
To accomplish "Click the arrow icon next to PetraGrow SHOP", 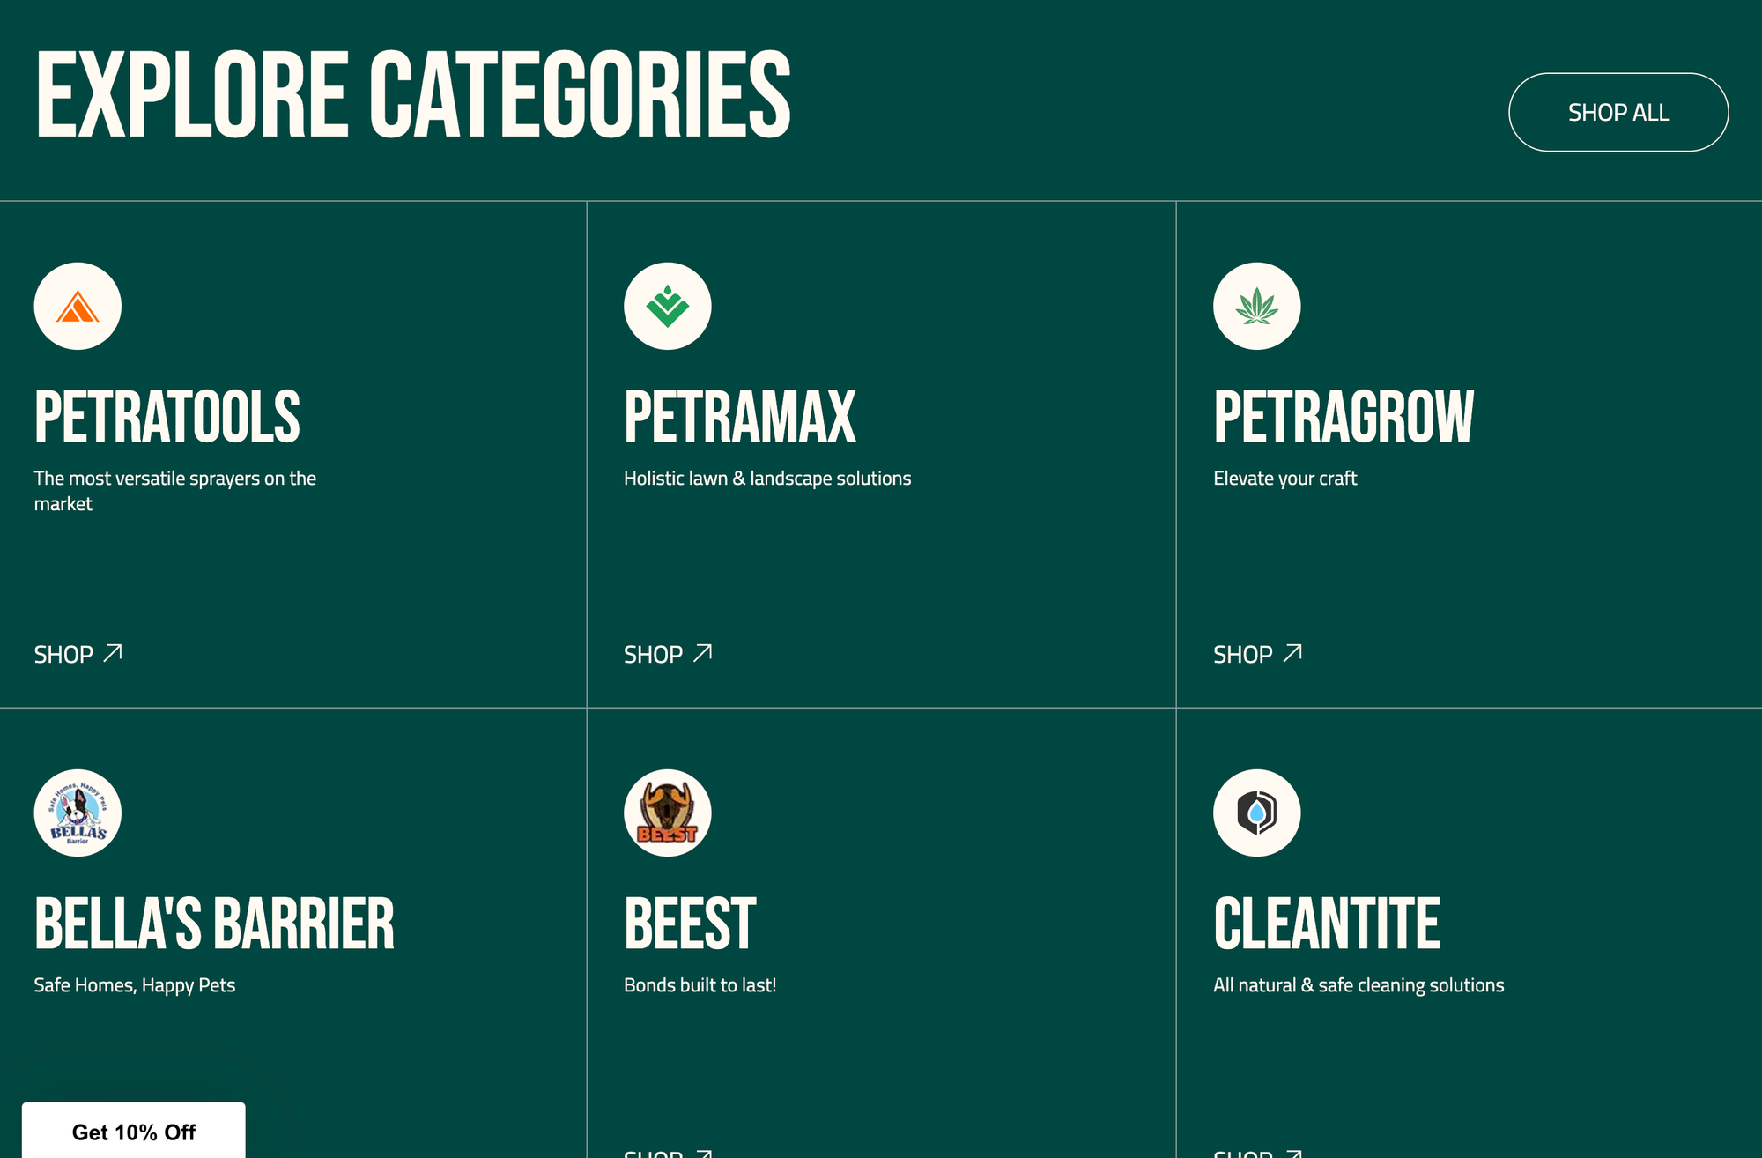I will [1292, 653].
